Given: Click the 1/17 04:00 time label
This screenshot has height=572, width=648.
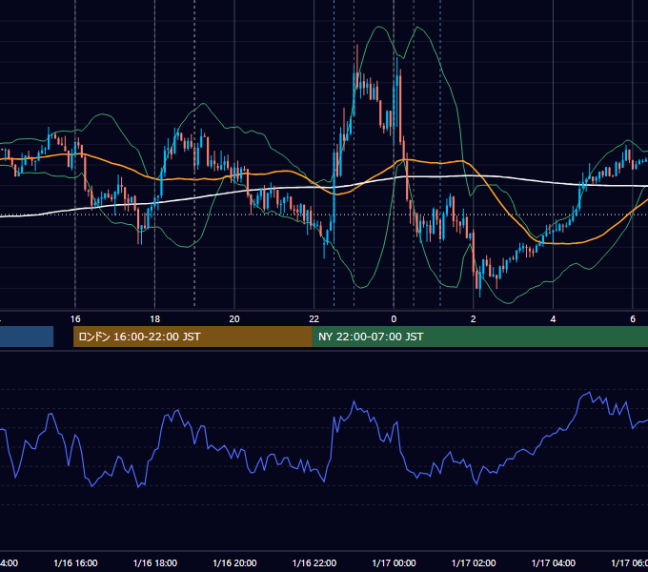Looking at the screenshot, I should (x=554, y=562).
